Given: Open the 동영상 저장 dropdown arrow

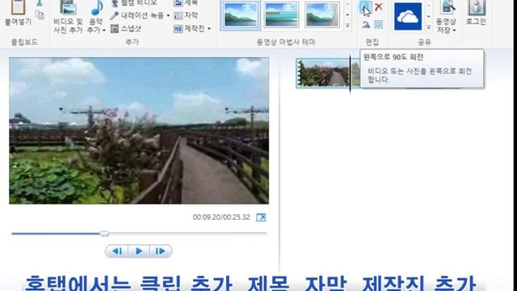Looking at the screenshot, I should (x=454, y=31).
